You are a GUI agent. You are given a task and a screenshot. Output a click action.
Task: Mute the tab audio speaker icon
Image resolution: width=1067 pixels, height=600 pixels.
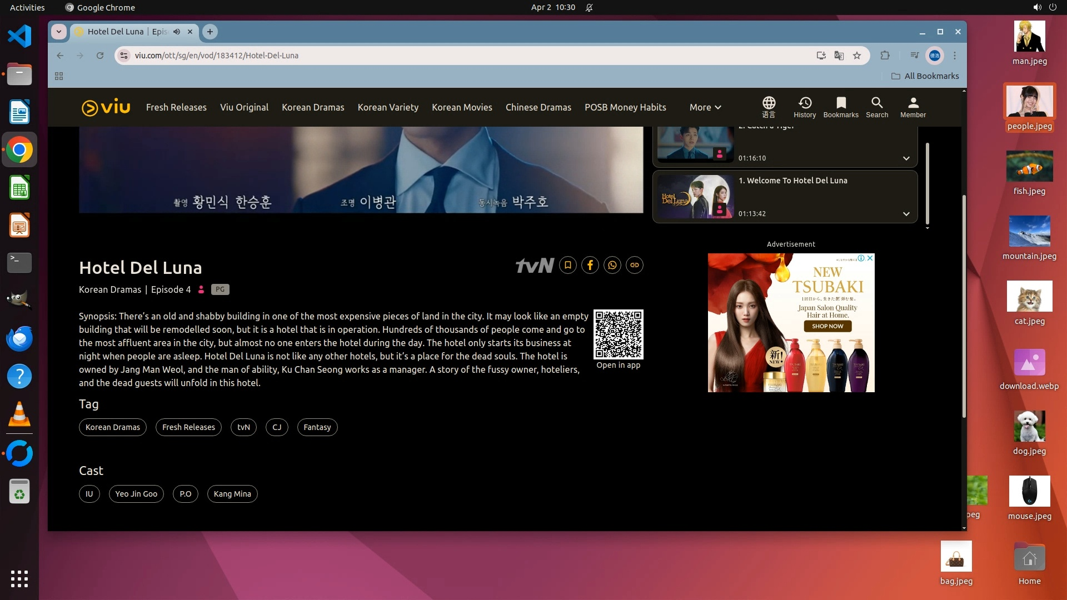click(x=177, y=32)
